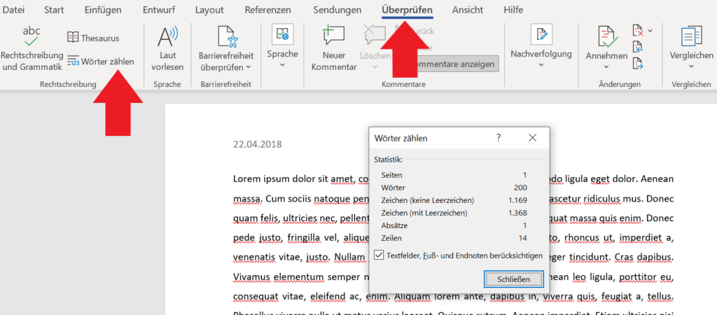Switch to the Entwurf tab
717x315 pixels.
click(x=159, y=10)
